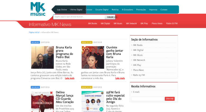Screen dimensions: 206x112
Task: Select MK Music in red navigation bar
Action: tap(118, 24)
